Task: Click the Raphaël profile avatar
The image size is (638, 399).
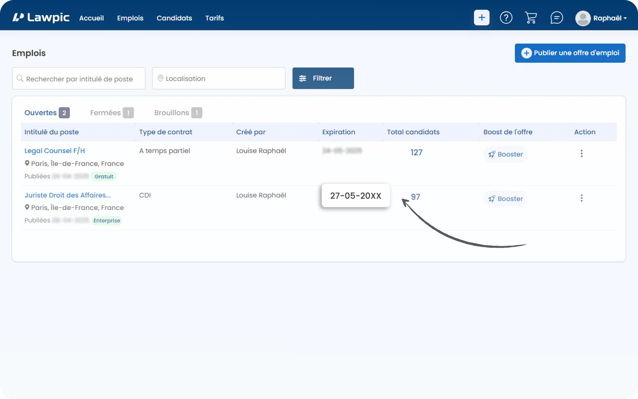Action: tap(583, 18)
